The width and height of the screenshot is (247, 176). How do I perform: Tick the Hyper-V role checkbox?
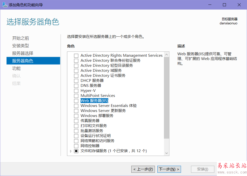(x=76, y=91)
